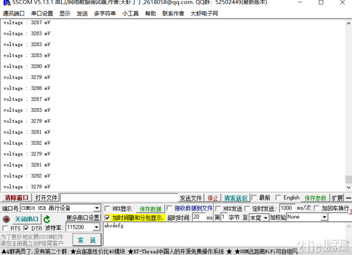352x255 pixels.
Task: Click the receive area scroll up arrow
Action: tap(348, 23)
